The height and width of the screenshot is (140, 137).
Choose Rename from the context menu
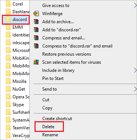click(50, 135)
